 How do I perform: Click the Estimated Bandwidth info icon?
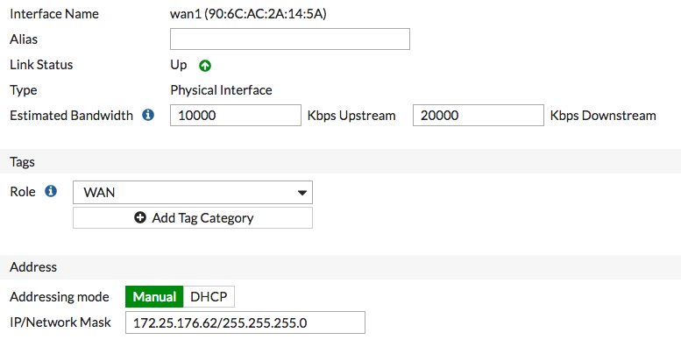click(x=148, y=115)
